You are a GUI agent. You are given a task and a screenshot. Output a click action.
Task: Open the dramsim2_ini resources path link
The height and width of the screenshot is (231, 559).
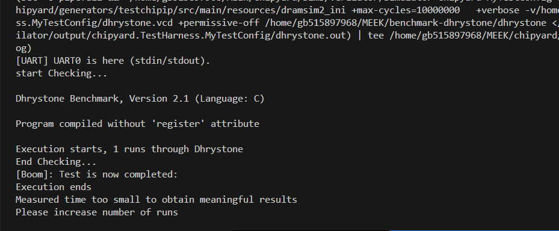pyautogui.click(x=181, y=10)
